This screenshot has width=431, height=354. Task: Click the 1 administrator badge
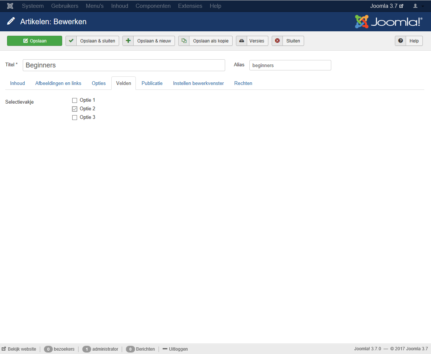(87, 349)
